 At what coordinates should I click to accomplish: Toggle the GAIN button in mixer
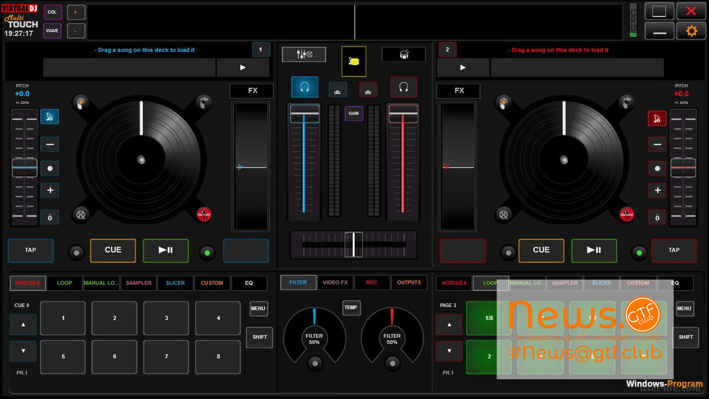tap(354, 113)
